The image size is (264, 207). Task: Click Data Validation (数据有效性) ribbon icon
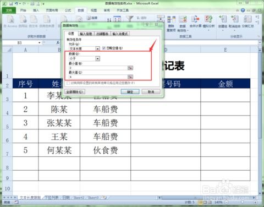tap(183, 19)
